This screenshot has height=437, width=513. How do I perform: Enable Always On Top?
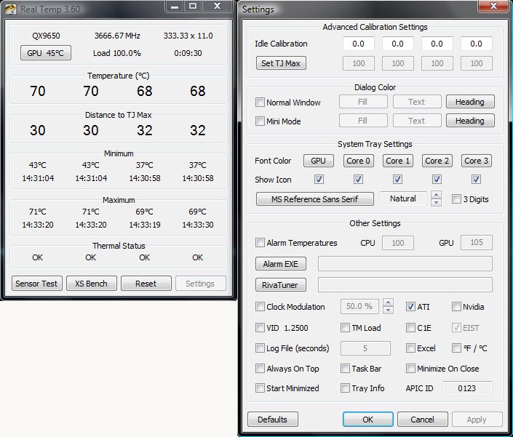261,369
